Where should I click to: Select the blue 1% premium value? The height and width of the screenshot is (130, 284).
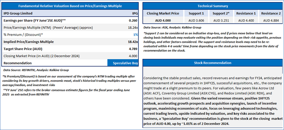[x=136, y=35]
